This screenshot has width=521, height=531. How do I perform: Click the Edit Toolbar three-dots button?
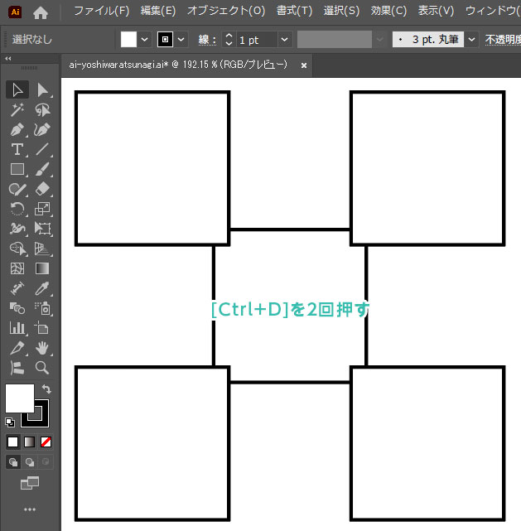tap(30, 509)
